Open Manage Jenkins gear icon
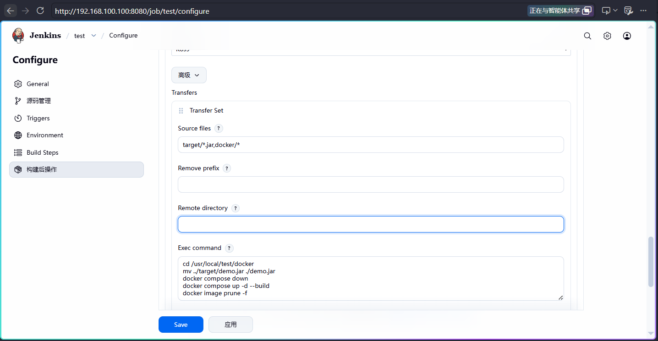 tap(607, 36)
